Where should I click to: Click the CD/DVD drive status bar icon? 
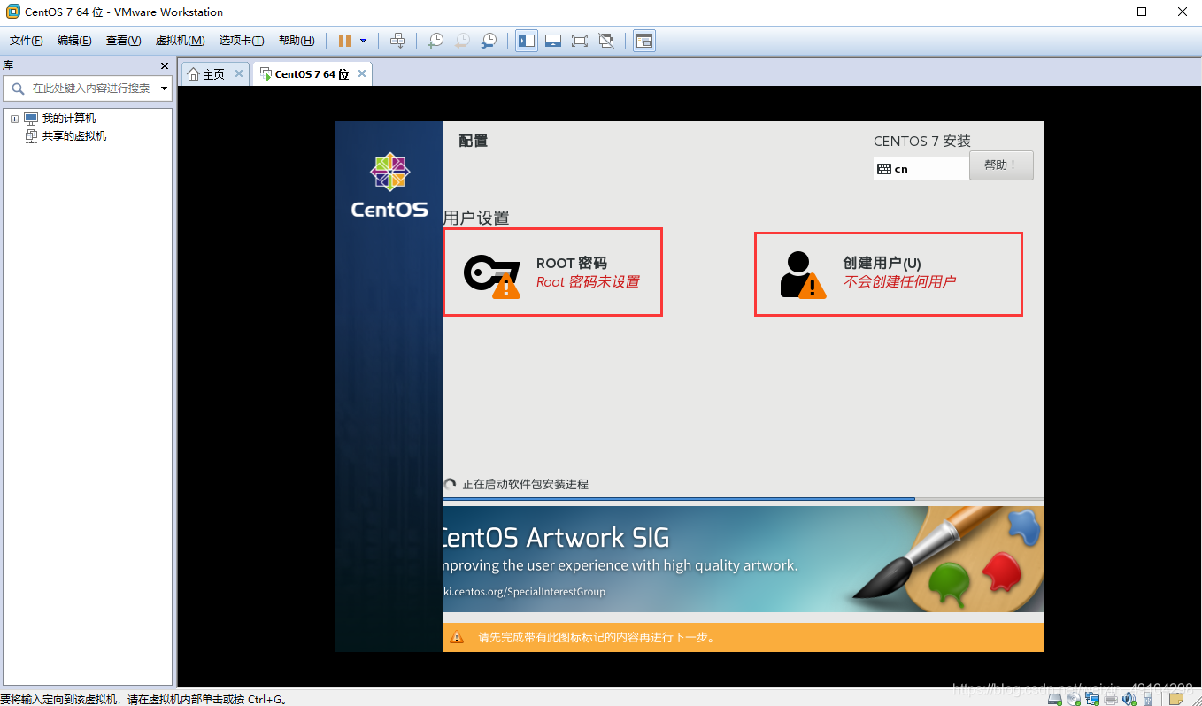[1074, 699]
